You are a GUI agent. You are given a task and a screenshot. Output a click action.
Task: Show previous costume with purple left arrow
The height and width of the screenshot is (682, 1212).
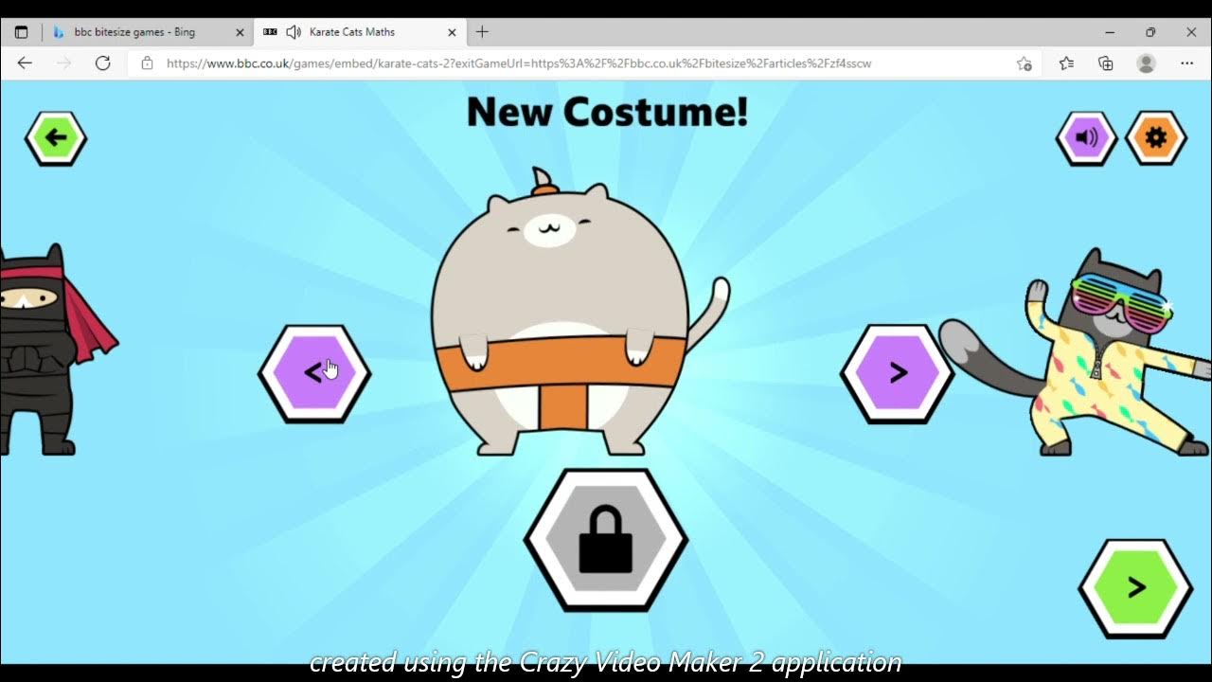pyautogui.click(x=314, y=373)
